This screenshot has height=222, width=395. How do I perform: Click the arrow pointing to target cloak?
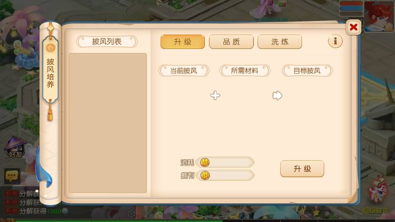click(x=277, y=95)
